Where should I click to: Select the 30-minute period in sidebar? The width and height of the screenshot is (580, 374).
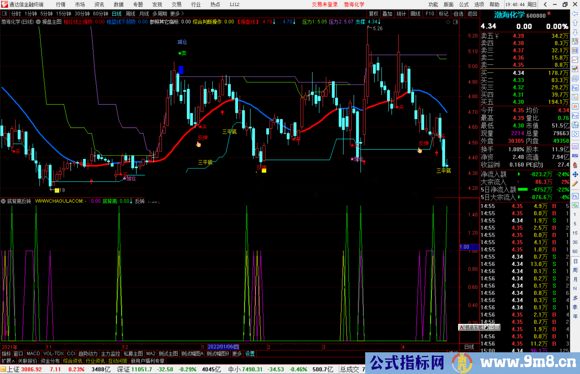tap(575, 242)
